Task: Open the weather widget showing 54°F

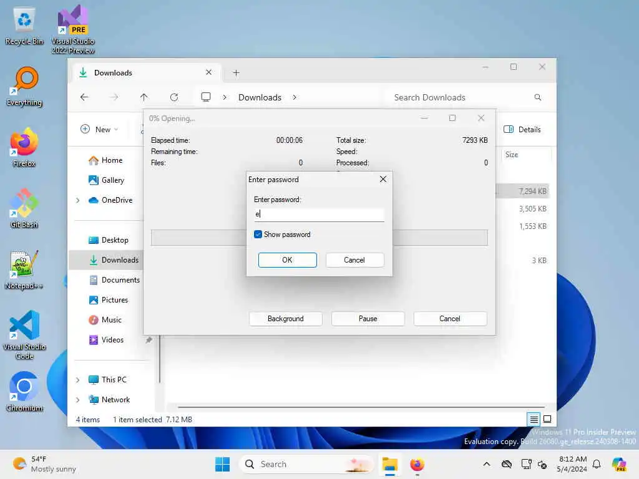Action: point(44,464)
